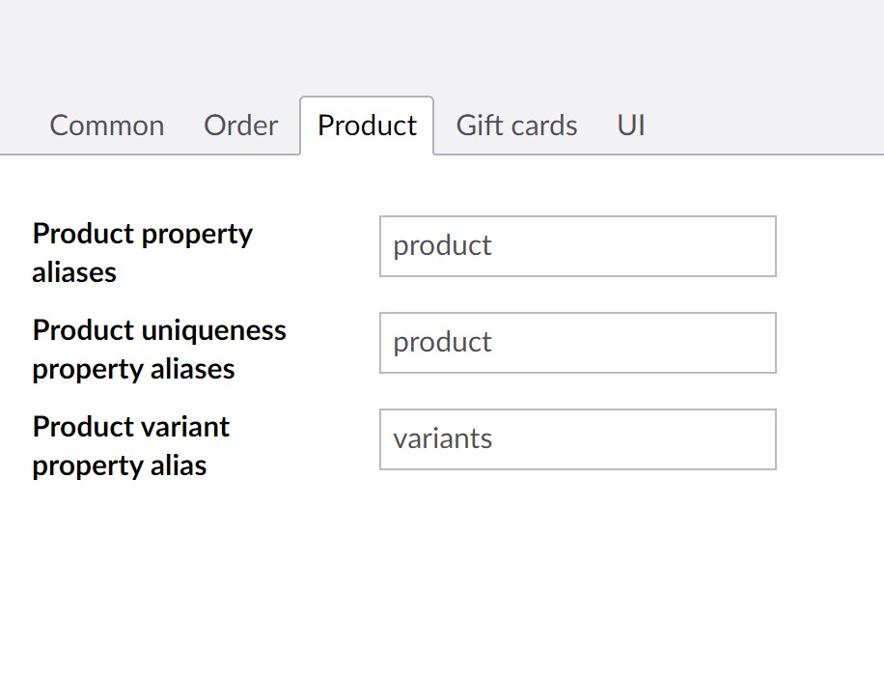
Task: Click the "Product uniqueness property aliases" label
Action: [x=159, y=350]
